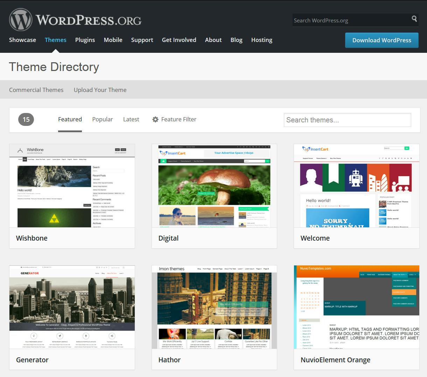Go to the Mobile menu item
The image size is (427, 377).
(x=113, y=40)
